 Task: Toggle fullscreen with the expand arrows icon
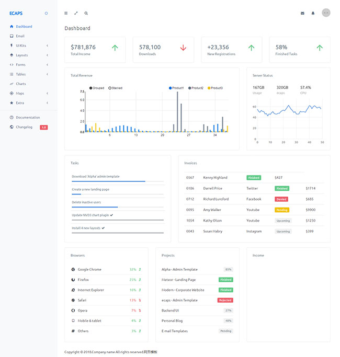76,13
